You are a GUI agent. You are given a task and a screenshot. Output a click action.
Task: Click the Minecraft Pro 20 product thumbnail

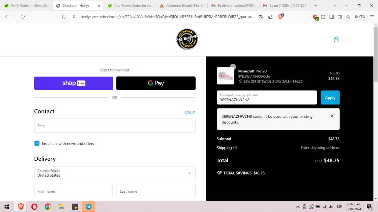click(226, 76)
